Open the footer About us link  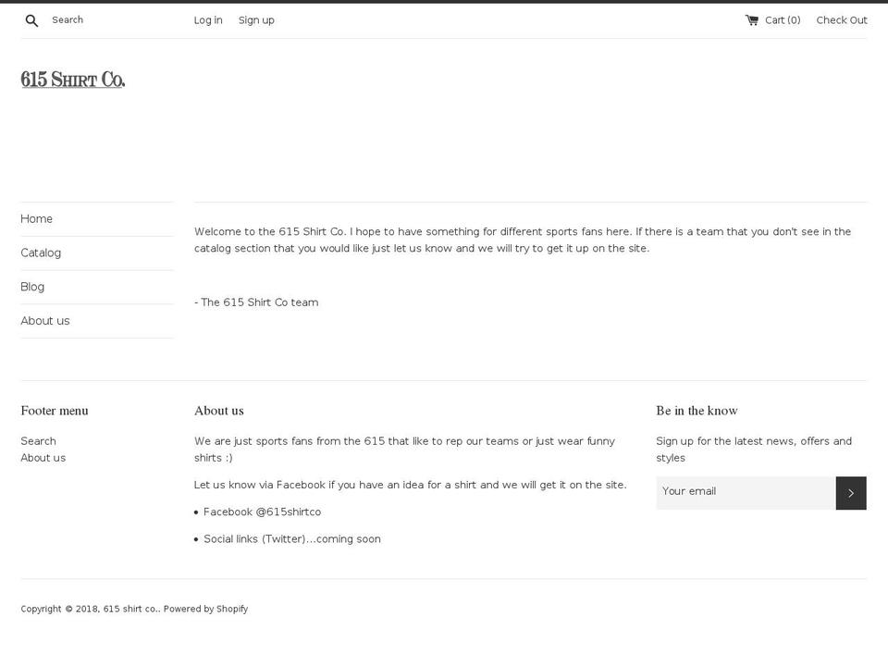point(43,458)
